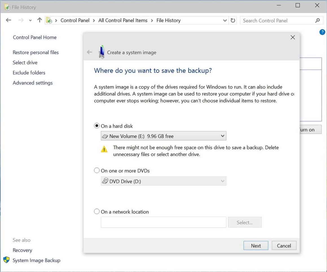Image resolution: width=327 pixels, height=272 pixels.
Task: Click the Next button
Action: click(256, 245)
